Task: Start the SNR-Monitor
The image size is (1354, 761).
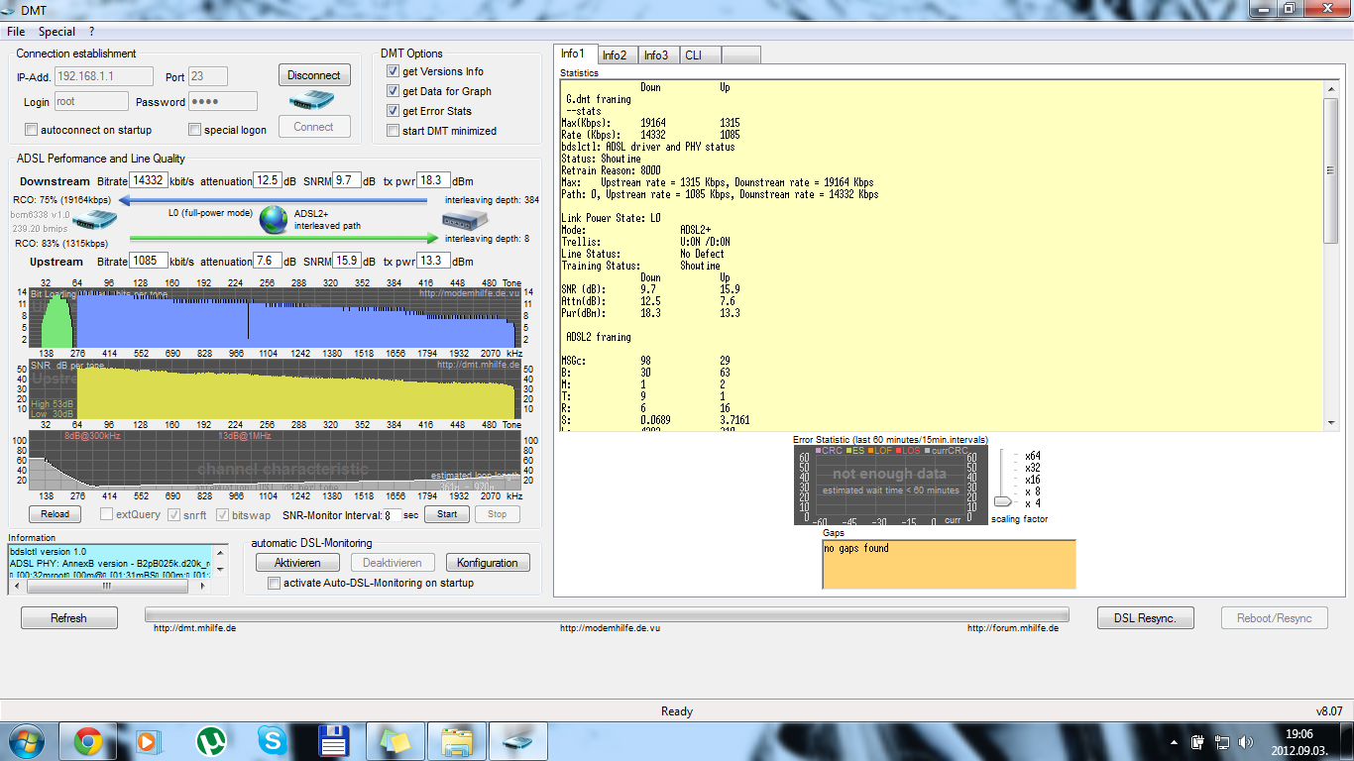Action: (447, 514)
